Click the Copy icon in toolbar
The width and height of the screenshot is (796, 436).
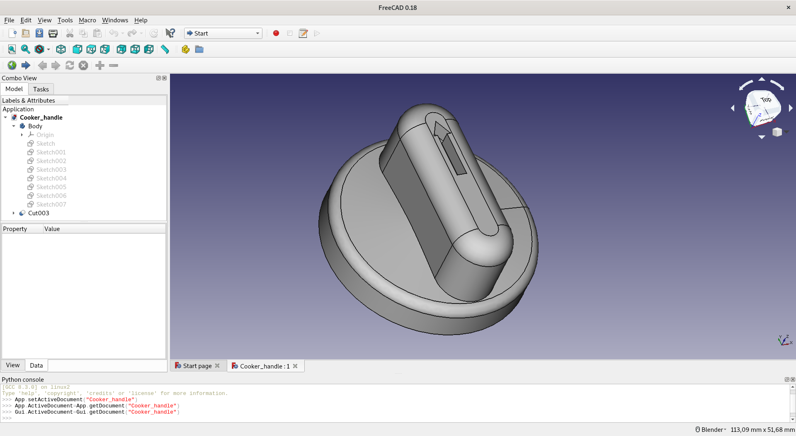coord(83,34)
